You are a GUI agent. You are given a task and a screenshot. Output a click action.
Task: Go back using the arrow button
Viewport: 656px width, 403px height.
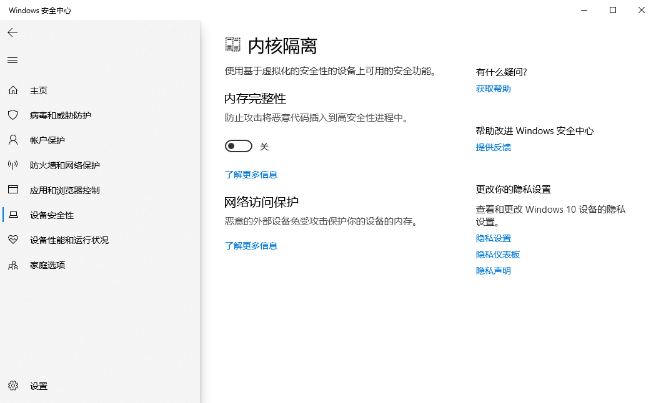12,32
